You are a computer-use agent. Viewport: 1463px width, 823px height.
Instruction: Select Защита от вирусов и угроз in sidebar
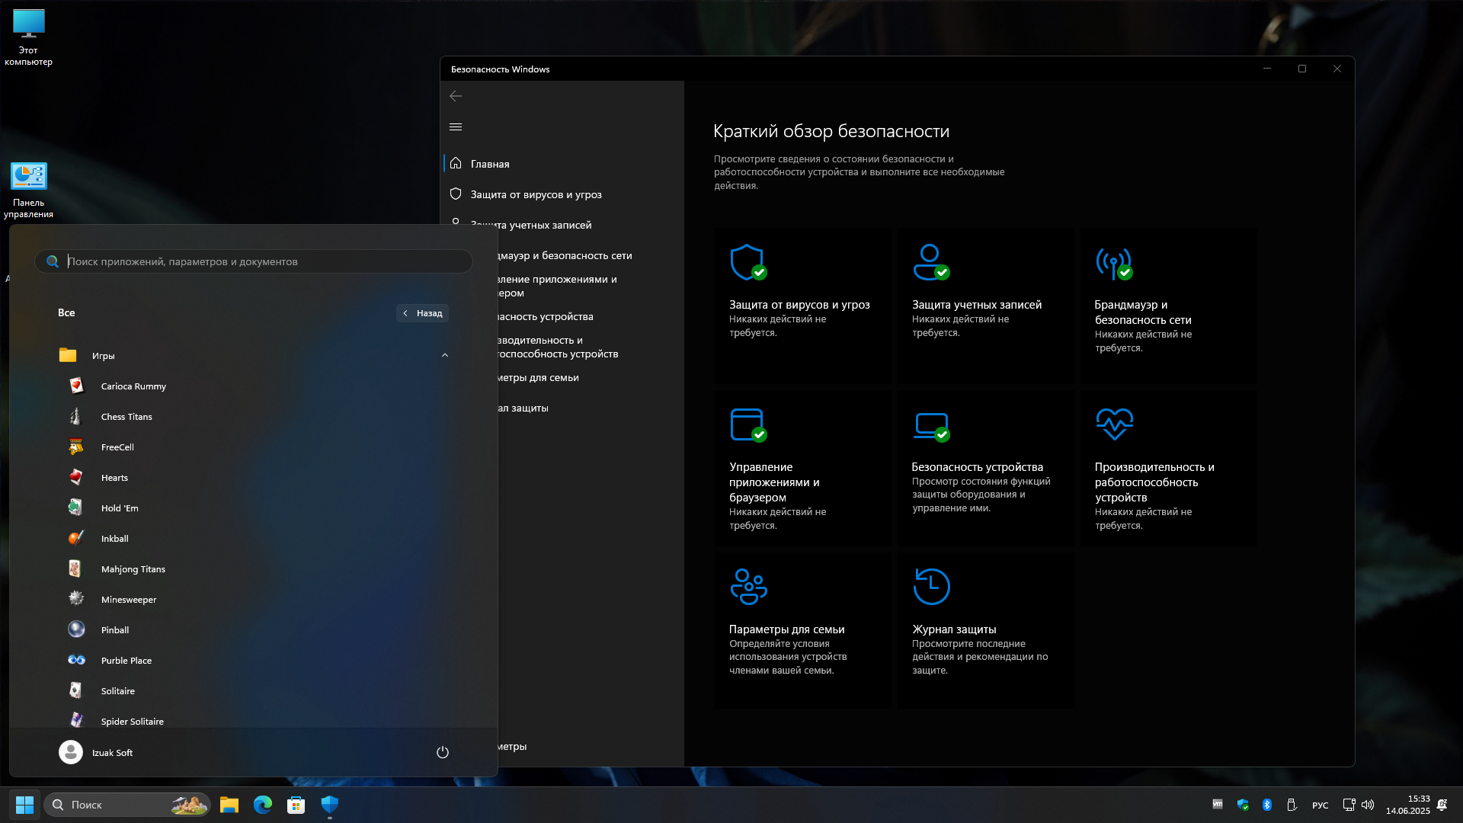pos(562,194)
